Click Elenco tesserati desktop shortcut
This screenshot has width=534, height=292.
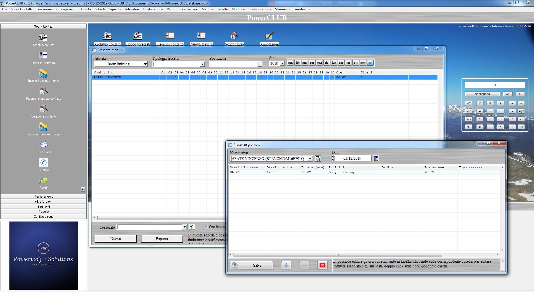coord(138,39)
